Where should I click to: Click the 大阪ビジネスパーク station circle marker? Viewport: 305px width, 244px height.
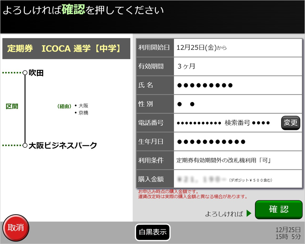(25, 145)
